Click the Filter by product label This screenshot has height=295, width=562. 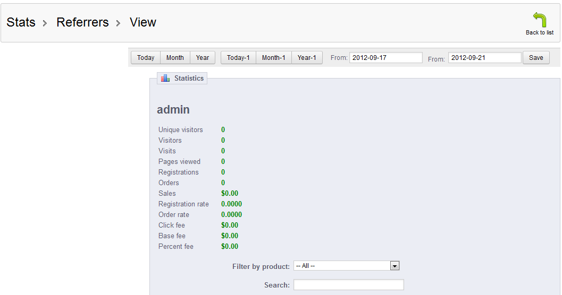pyautogui.click(x=261, y=266)
